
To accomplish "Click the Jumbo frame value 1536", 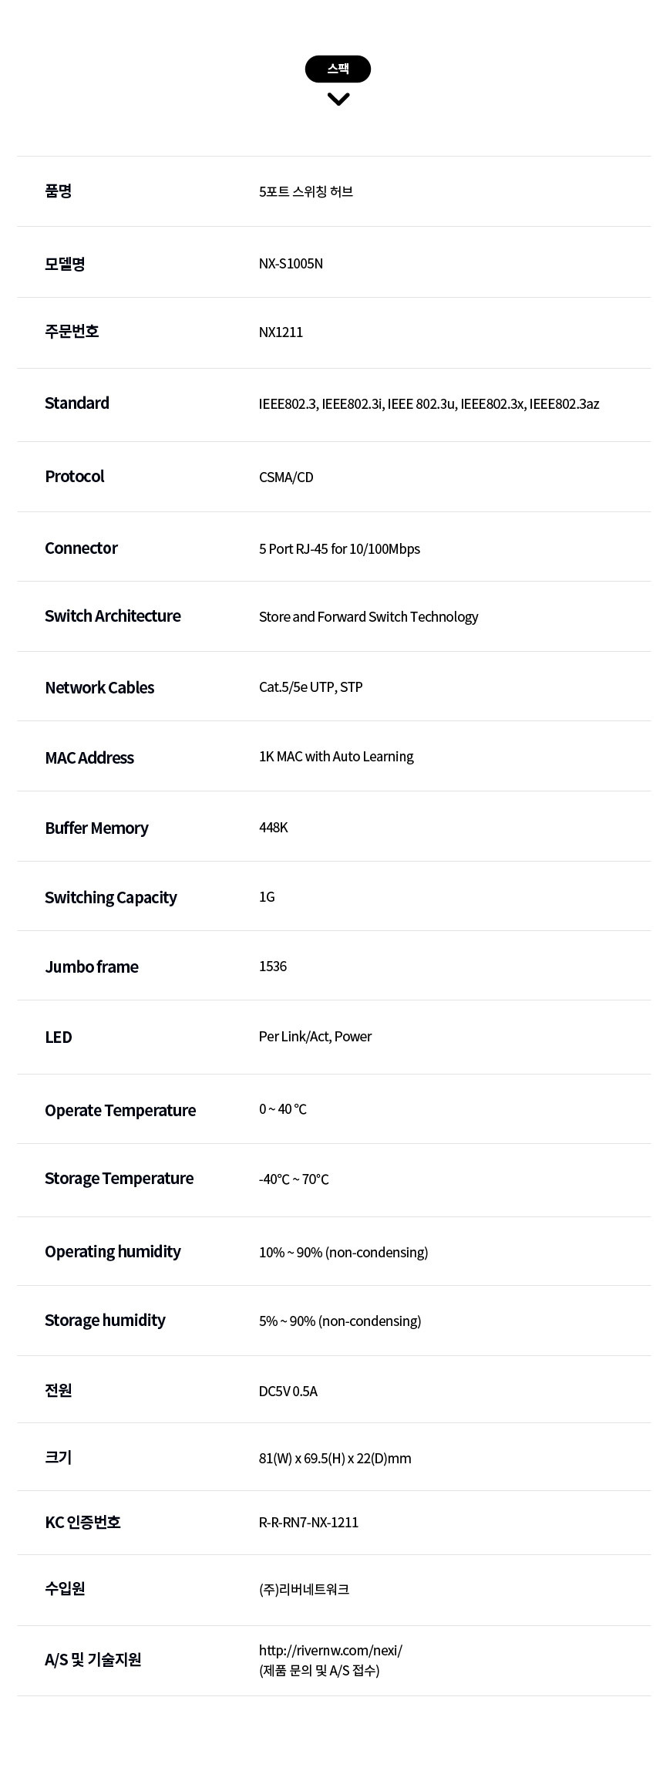I will [273, 967].
